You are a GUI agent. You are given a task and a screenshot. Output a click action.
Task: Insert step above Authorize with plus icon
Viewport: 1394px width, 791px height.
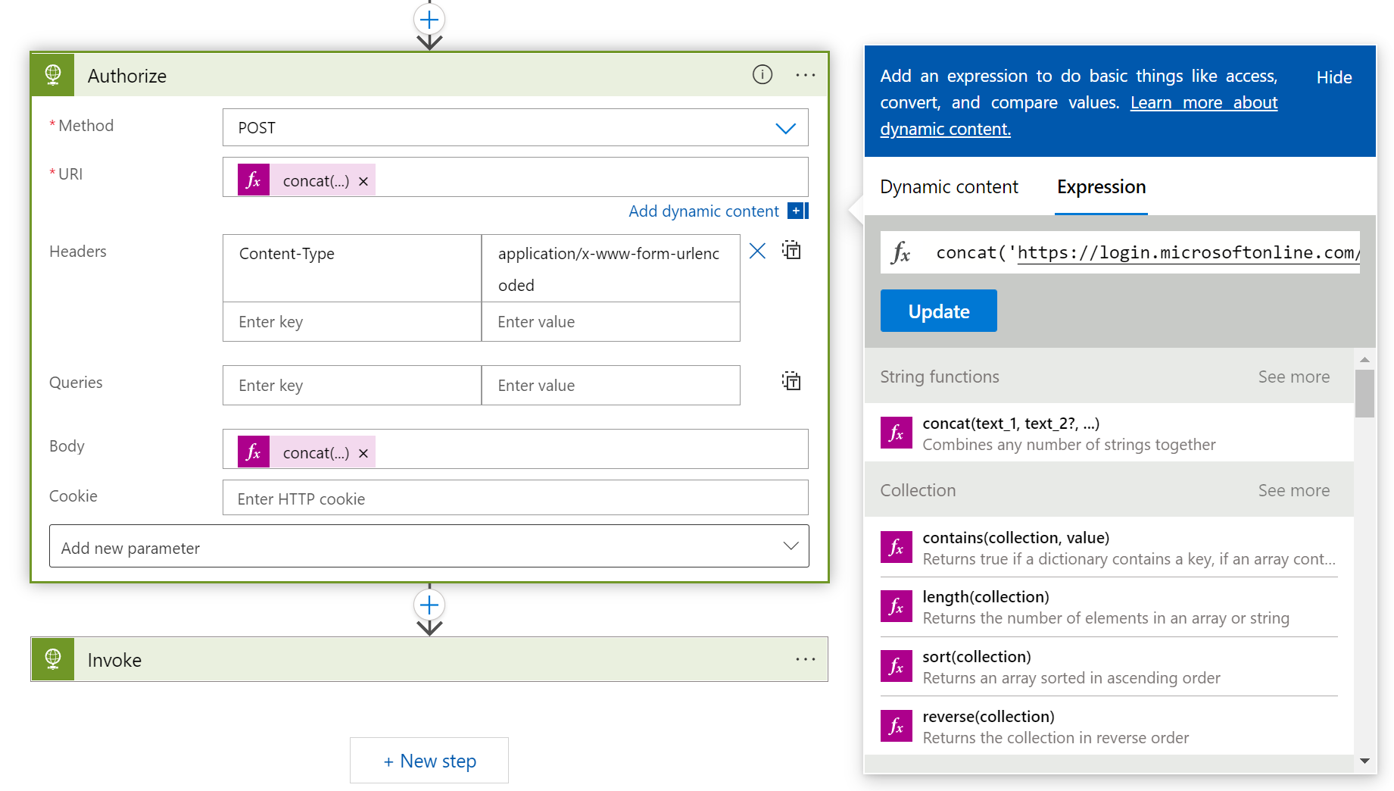429,20
